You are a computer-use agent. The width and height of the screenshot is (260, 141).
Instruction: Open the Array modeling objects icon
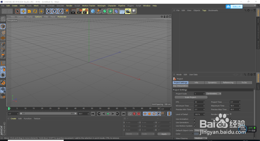[x=110, y=11]
